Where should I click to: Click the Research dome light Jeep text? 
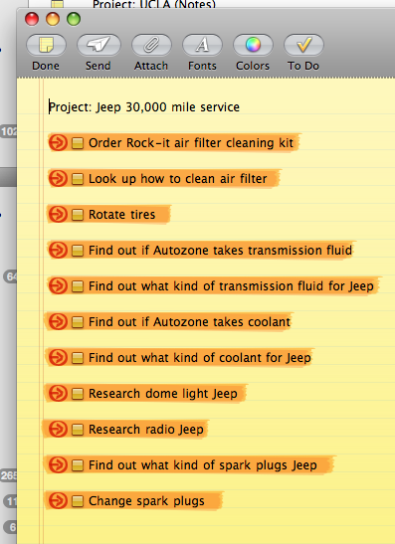point(163,394)
